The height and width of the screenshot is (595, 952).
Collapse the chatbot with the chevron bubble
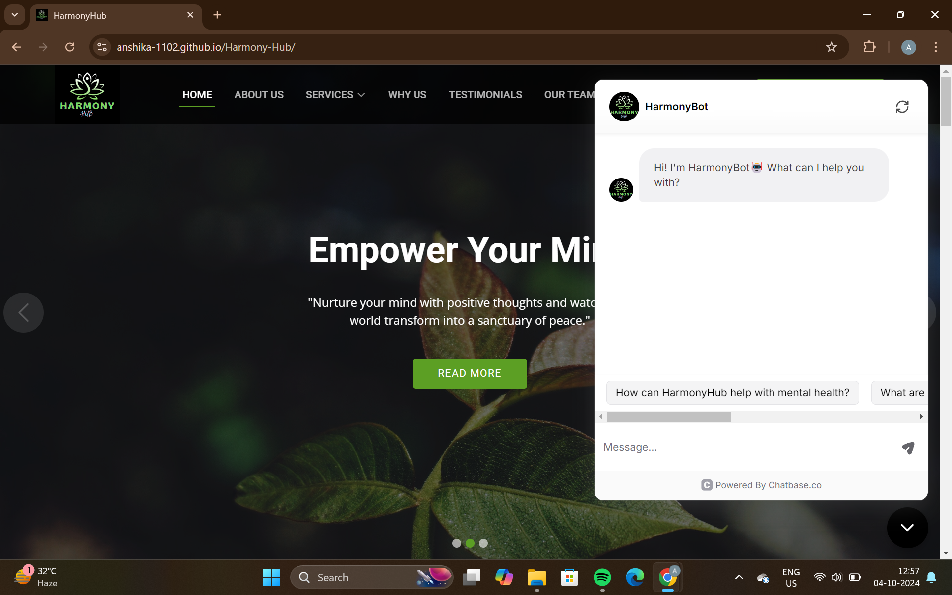(907, 528)
